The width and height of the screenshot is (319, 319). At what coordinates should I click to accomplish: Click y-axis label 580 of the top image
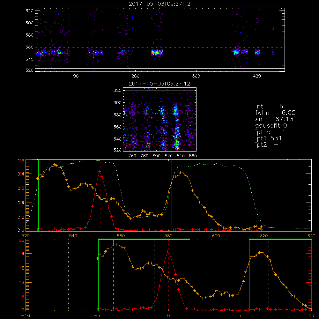29,35
